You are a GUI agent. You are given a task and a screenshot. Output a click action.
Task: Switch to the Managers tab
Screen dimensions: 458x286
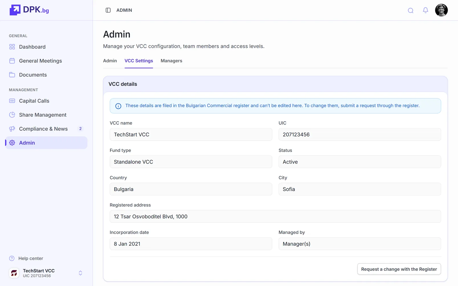171,61
